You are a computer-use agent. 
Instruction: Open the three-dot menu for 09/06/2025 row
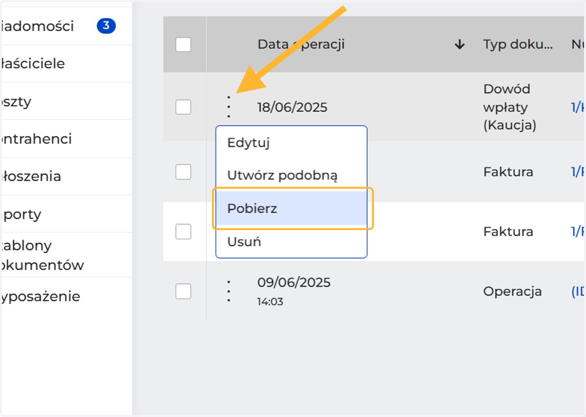[229, 292]
